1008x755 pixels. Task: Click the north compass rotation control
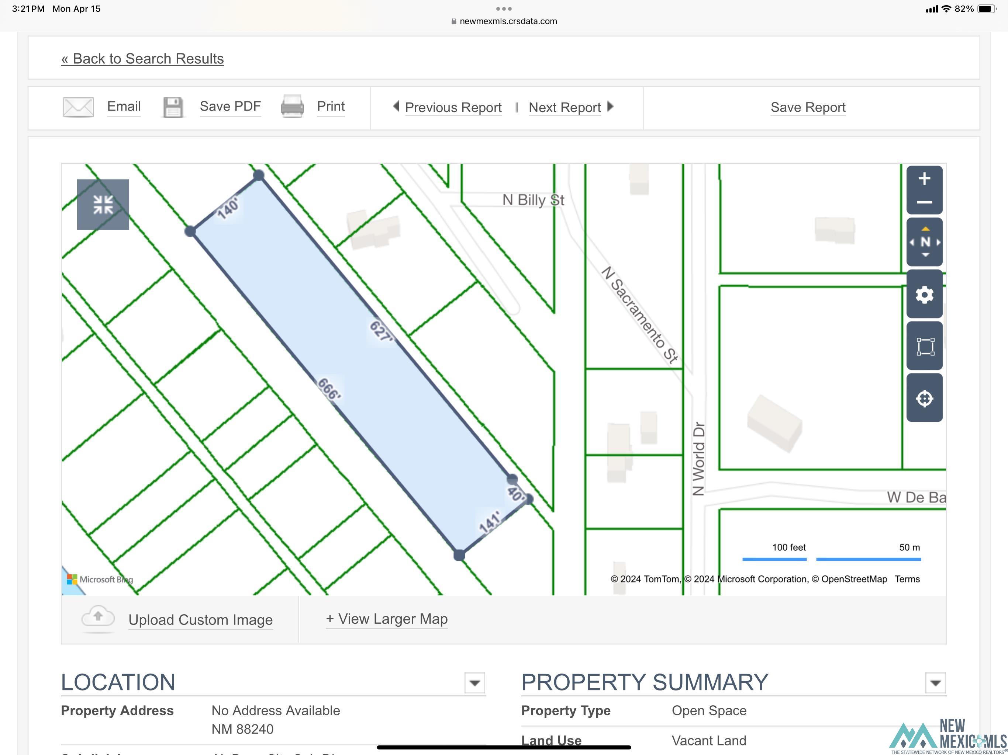coord(924,242)
